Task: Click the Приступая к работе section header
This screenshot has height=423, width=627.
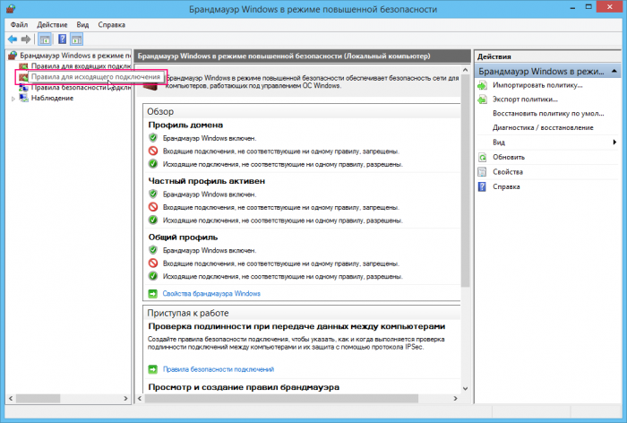Action: point(302,313)
